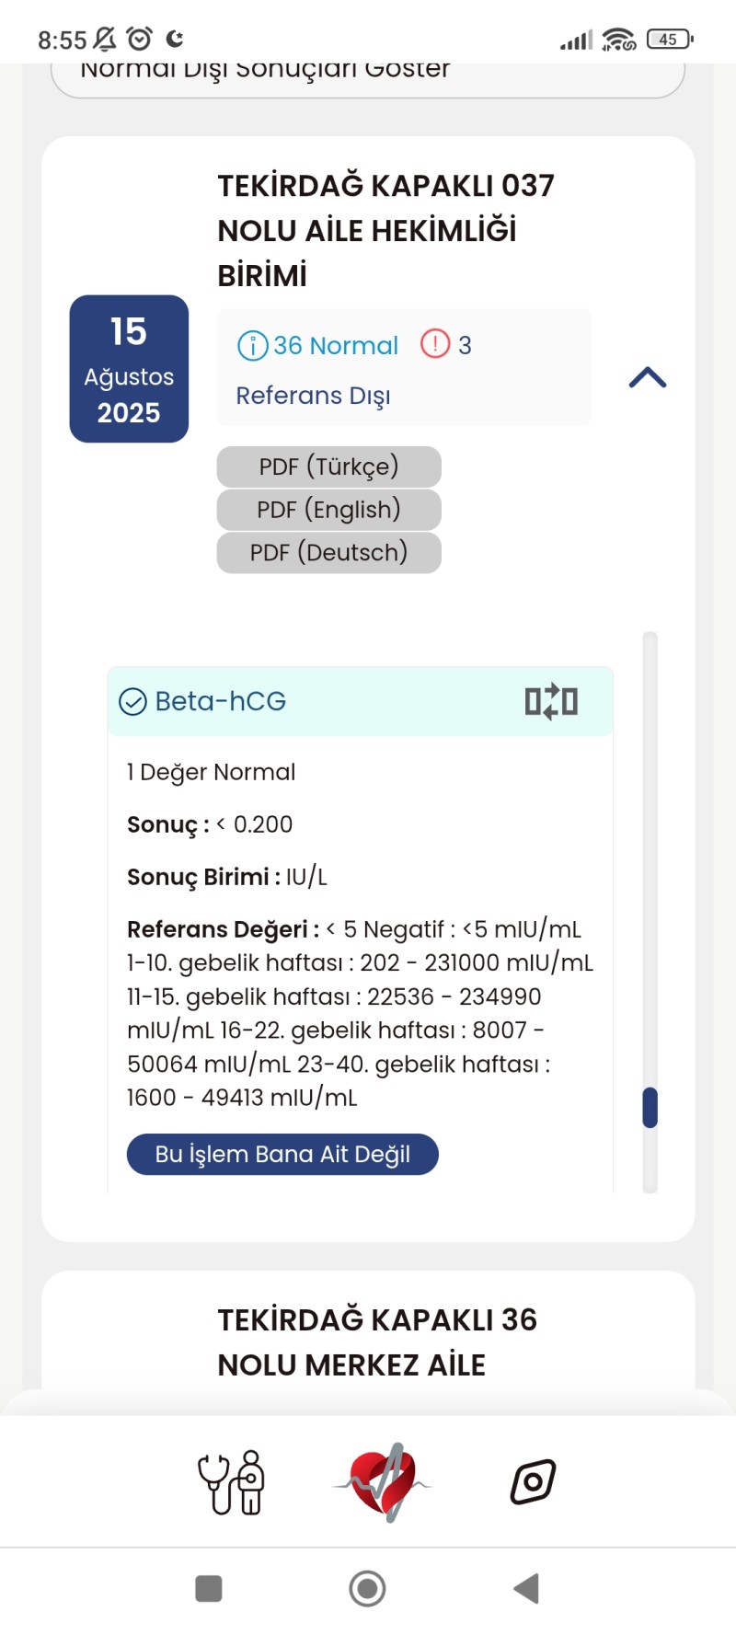Open the Normal Dışı Sonuçları Göster filter

pos(368,75)
